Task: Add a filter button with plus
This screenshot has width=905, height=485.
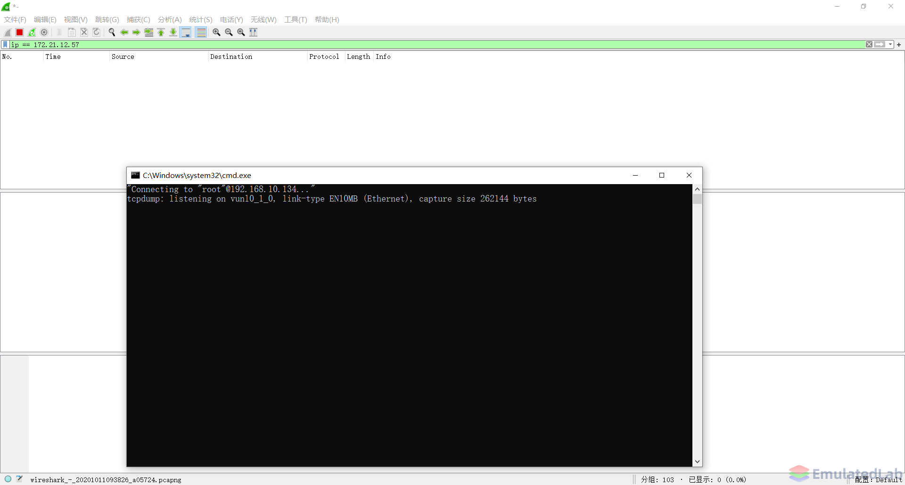Action: (899, 45)
